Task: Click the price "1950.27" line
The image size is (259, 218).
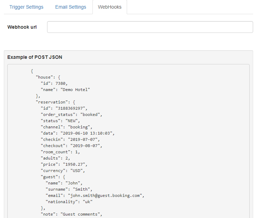Action: point(64,164)
